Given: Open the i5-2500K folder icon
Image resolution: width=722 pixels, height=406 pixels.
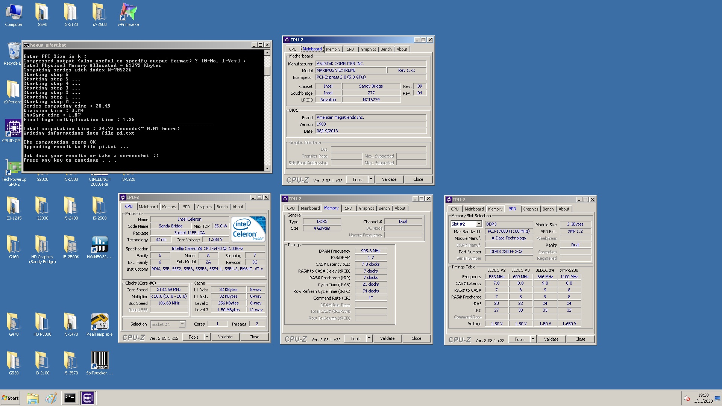Looking at the screenshot, I should pyautogui.click(x=71, y=247).
